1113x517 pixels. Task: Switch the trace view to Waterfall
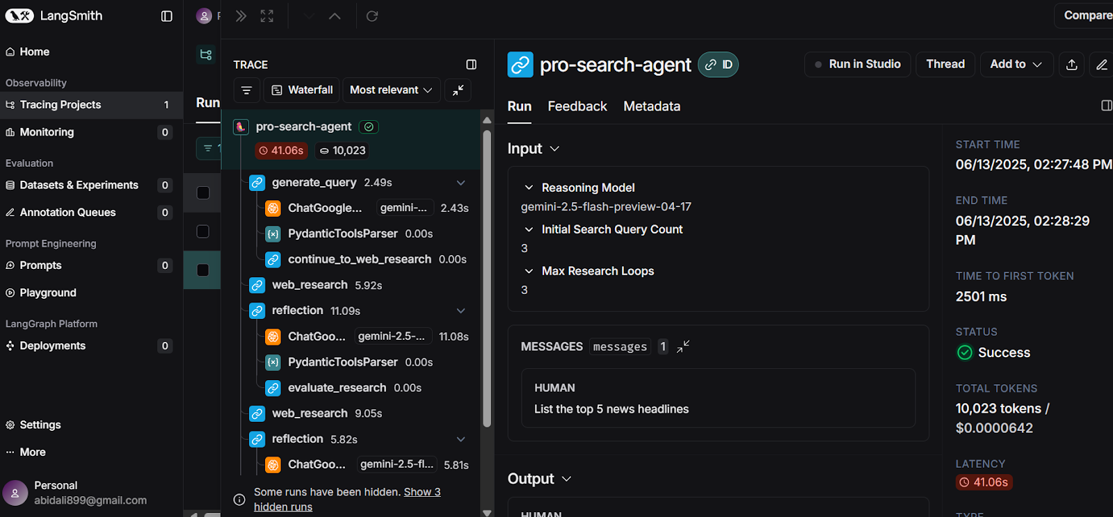click(x=302, y=90)
